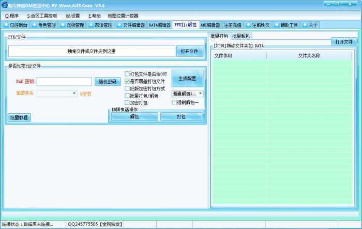
Task: Open the 注解明文 tab icon
Action: coord(249,25)
